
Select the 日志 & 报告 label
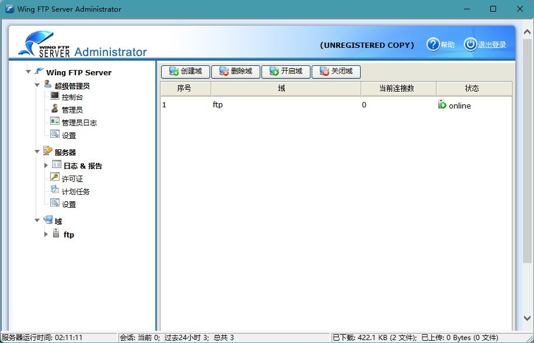coord(83,166)
